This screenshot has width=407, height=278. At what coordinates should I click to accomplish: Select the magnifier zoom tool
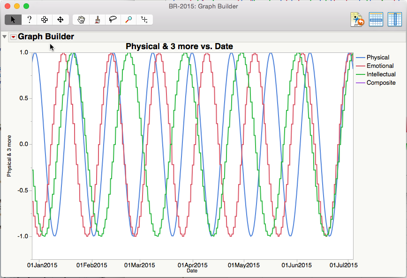pos(128,20)
